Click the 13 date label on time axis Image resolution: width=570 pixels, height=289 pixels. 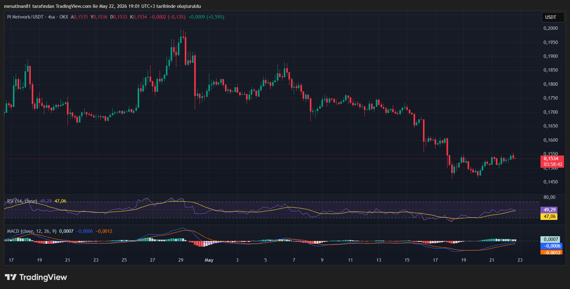point(379,260)
